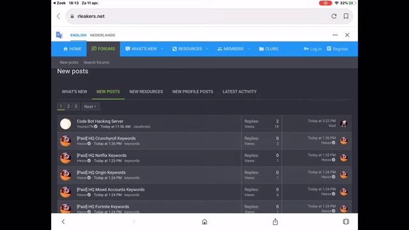
Task: Click the JavaScript tag on Code Bot thread
Action: 142,126
